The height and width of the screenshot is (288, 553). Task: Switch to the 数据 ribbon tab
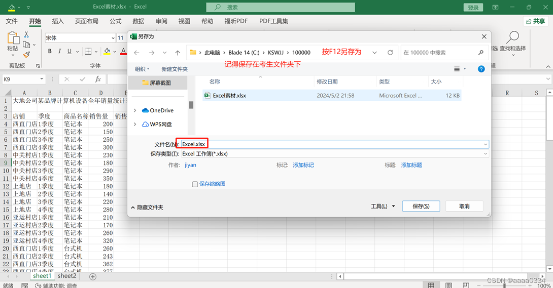point(138,21)
